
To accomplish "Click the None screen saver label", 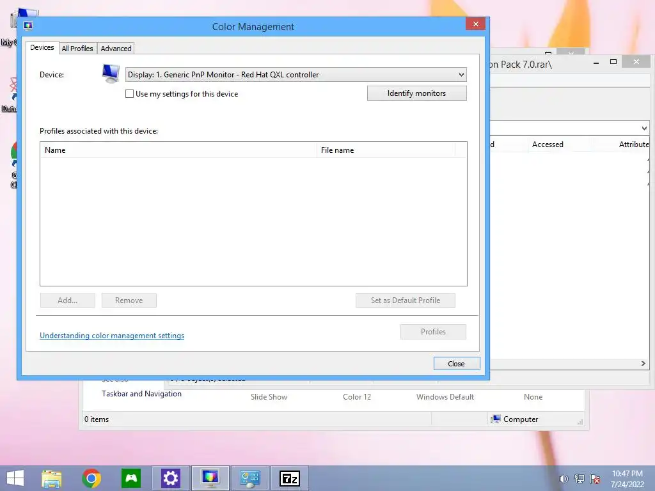I will [x=533, y=397].
